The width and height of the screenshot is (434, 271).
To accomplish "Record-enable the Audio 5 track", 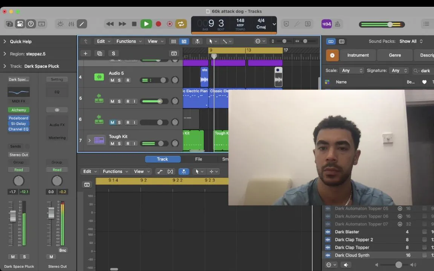I will pos(128,80).
